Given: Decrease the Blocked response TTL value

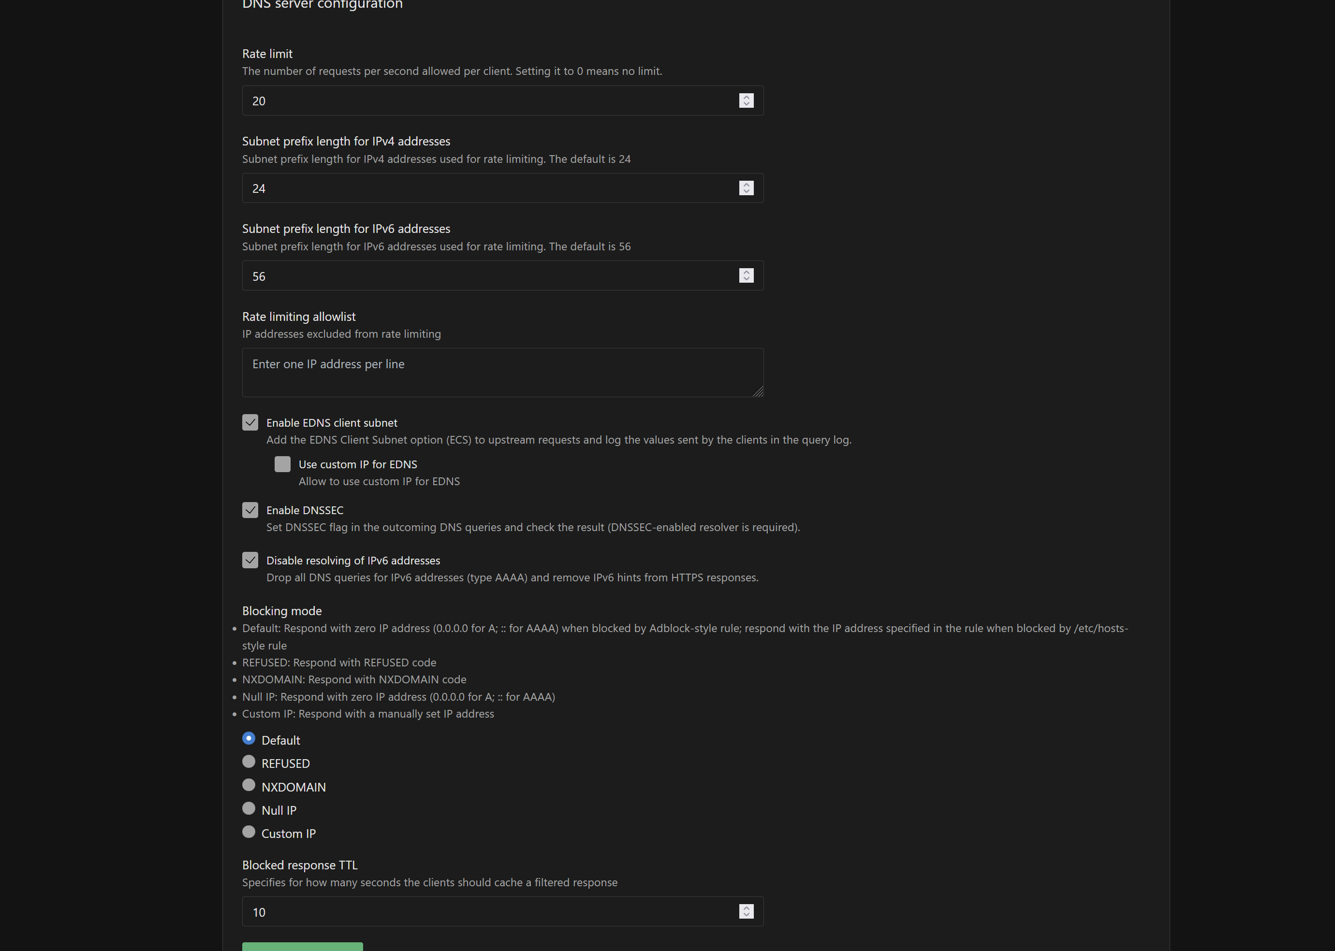Looking at the screenshot, I should click(x=746, y=915).
